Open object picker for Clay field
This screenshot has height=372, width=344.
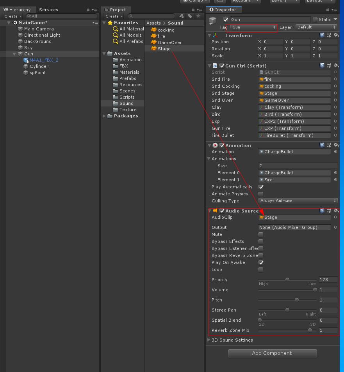335,107
